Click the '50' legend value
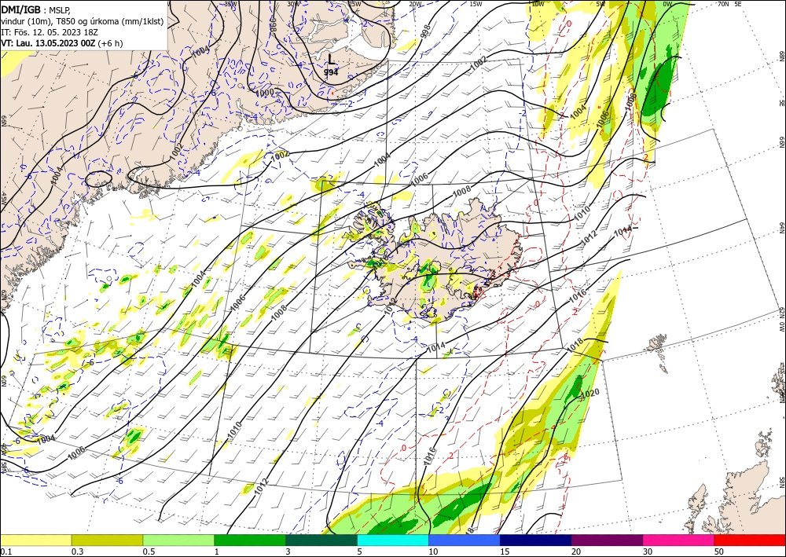Viewport: 786px width, 557px height. (x=718, y=552)
